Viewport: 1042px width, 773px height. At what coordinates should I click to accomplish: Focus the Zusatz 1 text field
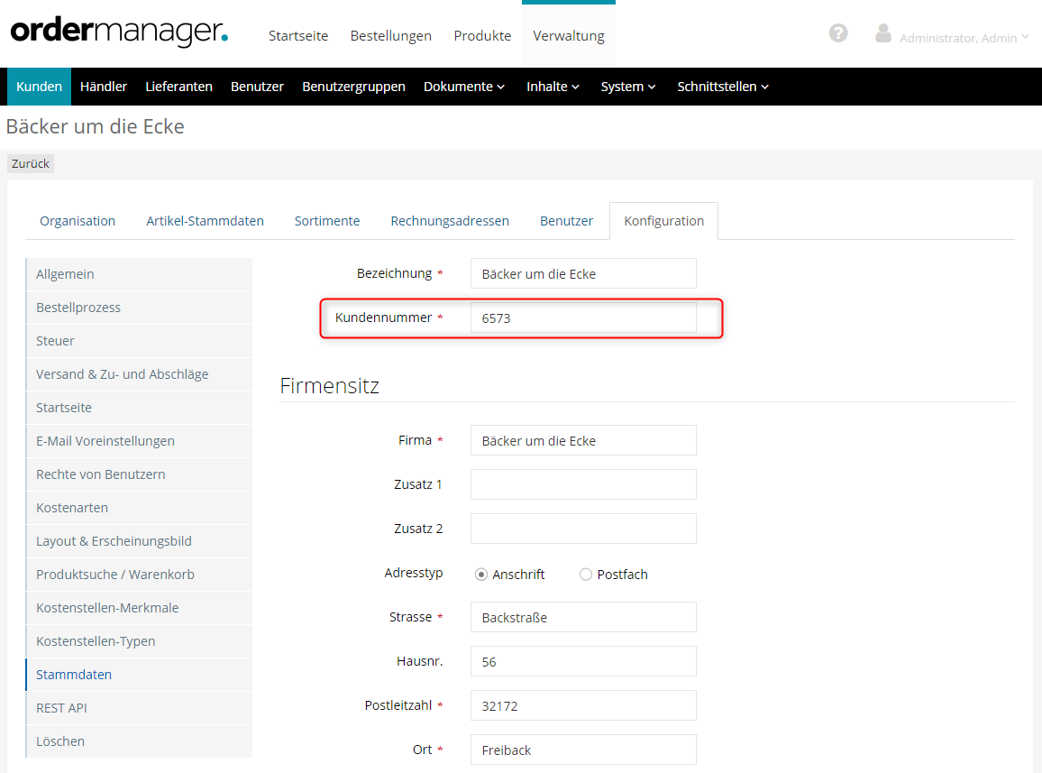[x=583, y=484]
